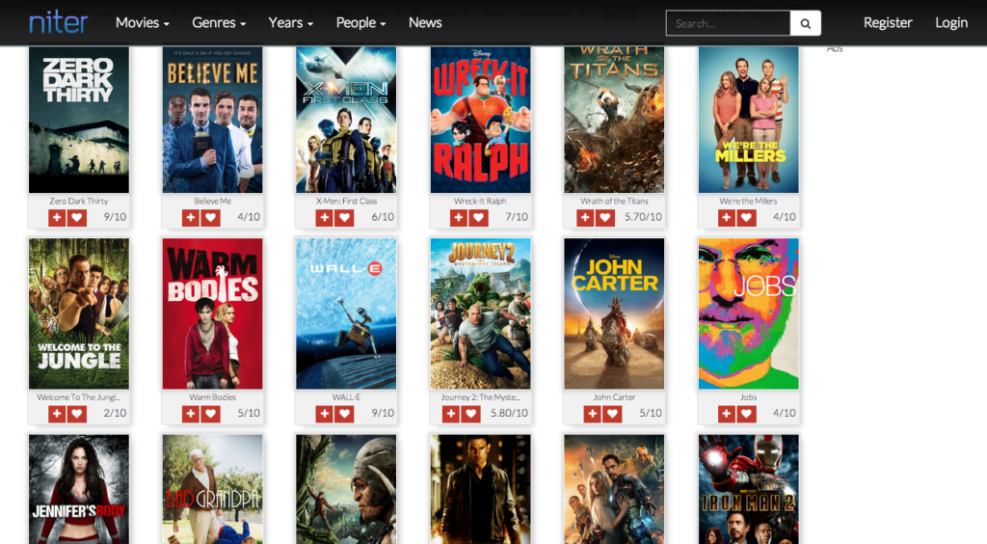Click the Zero Dark Thirty poster

point(79,120)
